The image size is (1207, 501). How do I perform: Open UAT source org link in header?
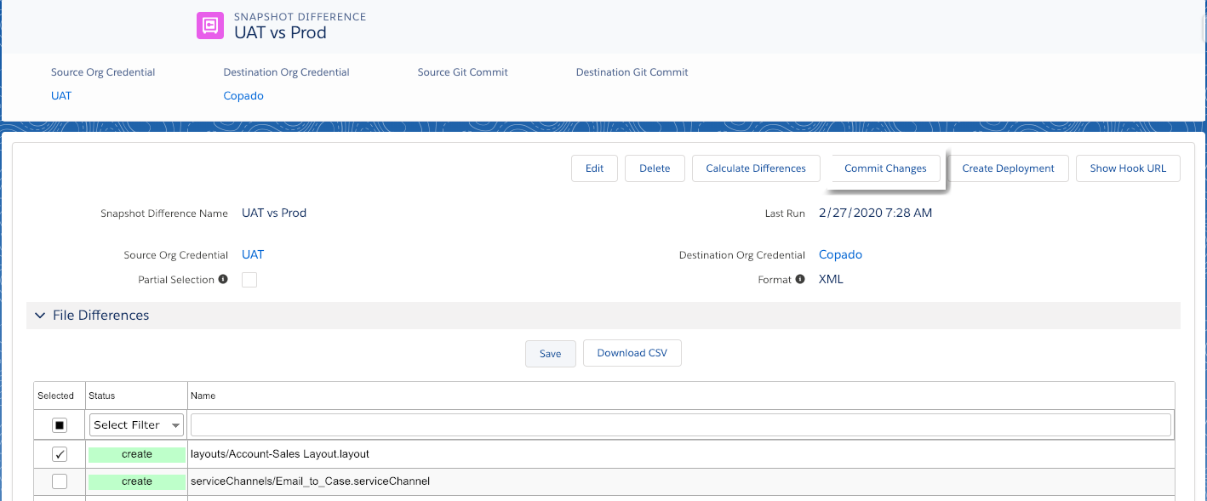click(x=61, y=96)
